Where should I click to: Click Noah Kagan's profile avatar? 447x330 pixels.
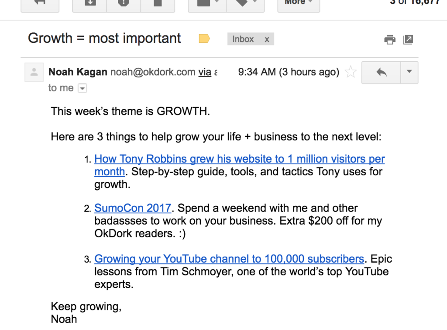pos(34,72)
